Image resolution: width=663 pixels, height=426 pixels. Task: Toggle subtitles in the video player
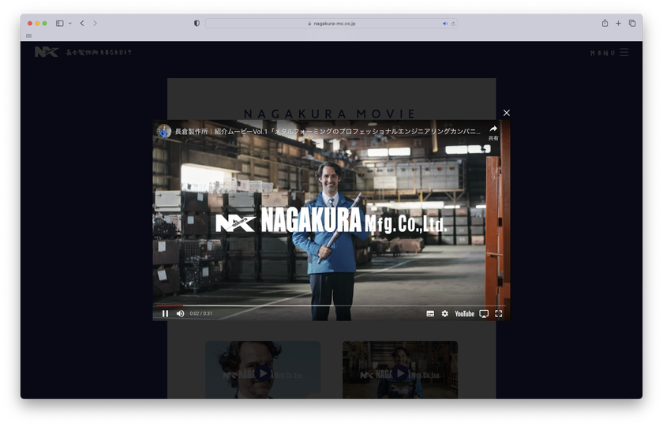430,314
